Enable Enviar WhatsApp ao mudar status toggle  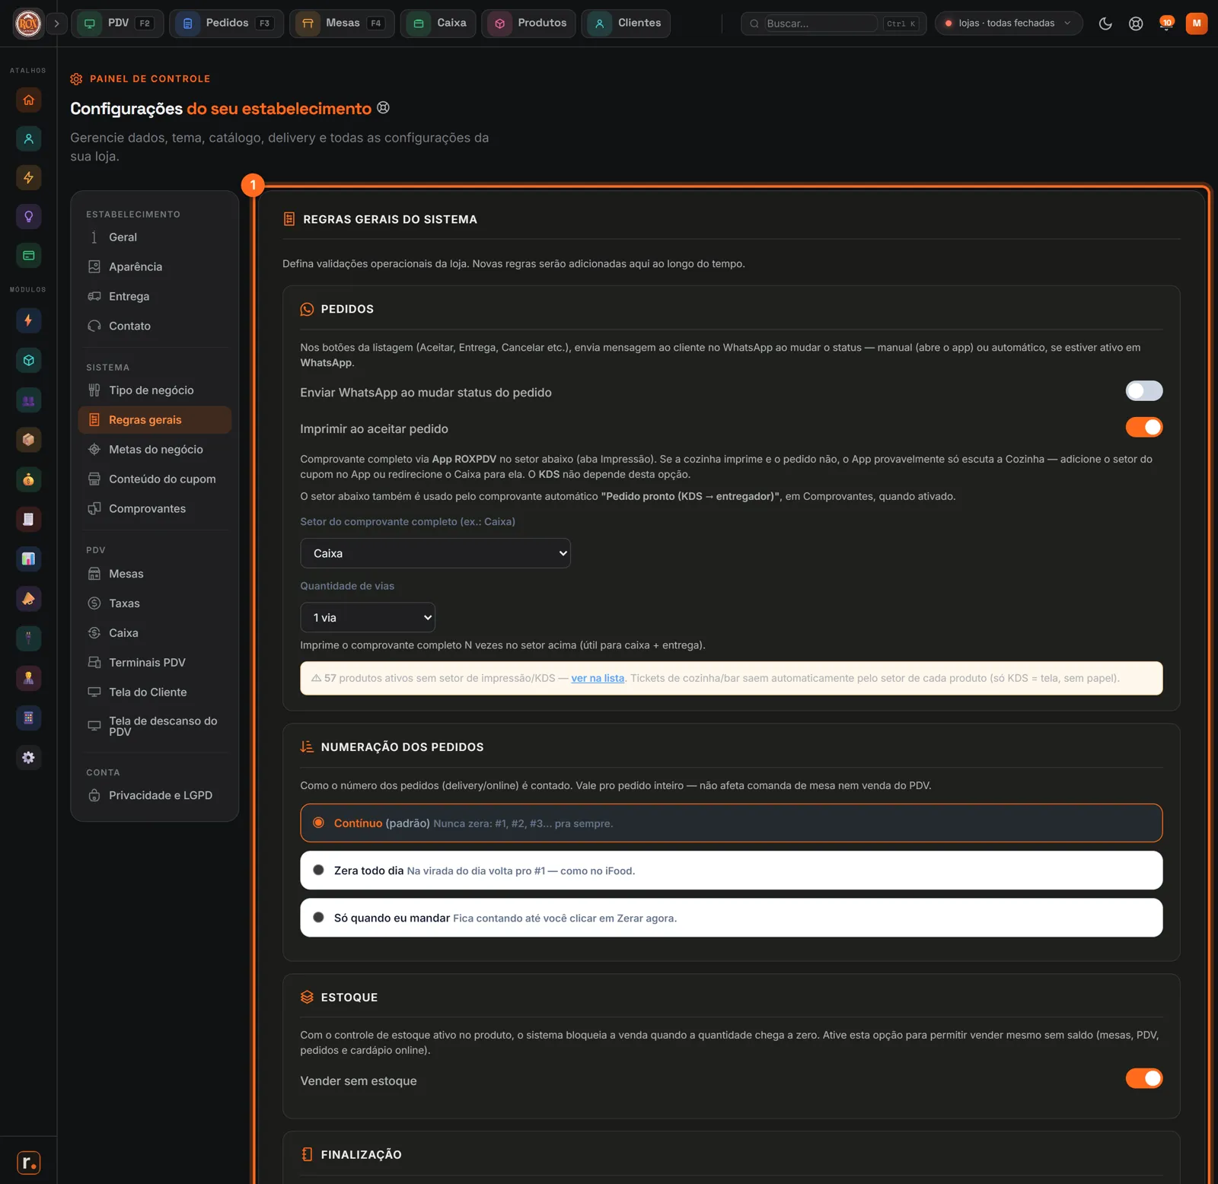pyautogui.click(x=1144, y=391)
